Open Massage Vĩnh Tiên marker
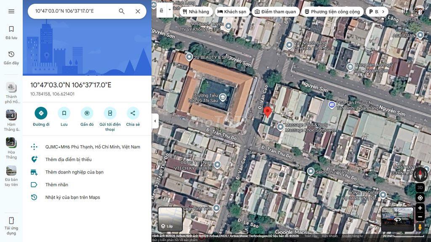 216,208
